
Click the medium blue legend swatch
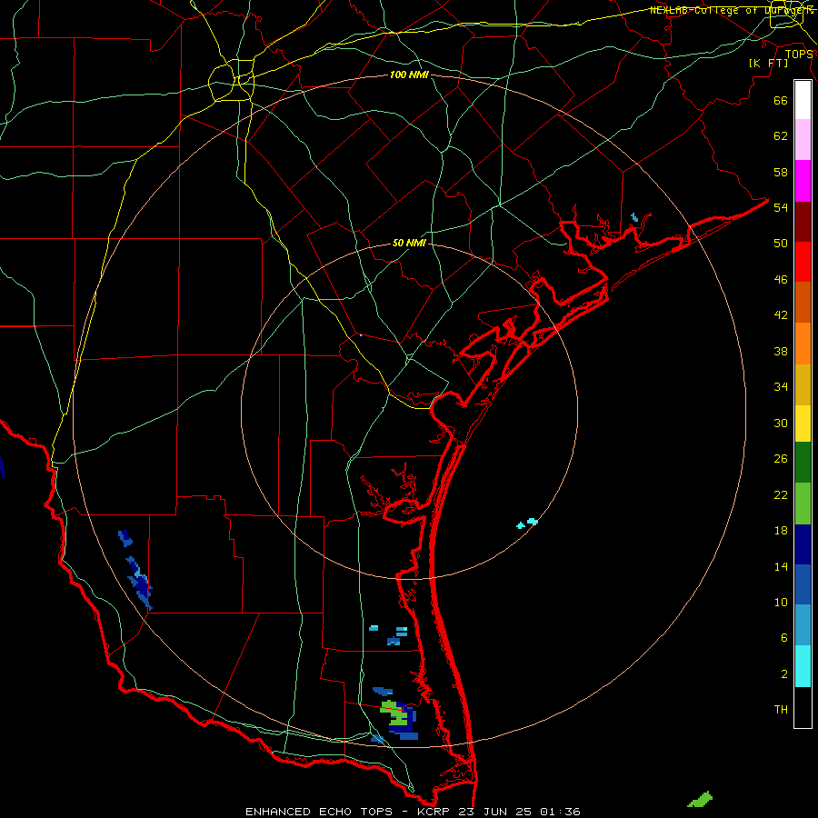pos(803,584)
